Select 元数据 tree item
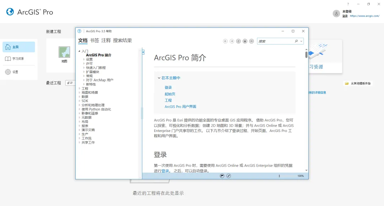 (x=86, y=117)
